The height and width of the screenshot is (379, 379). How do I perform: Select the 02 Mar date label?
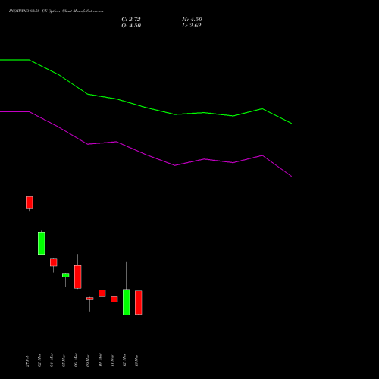click(39, 360)
